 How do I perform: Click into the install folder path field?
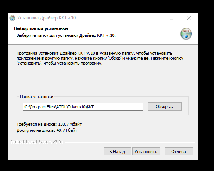coord(83,107)
